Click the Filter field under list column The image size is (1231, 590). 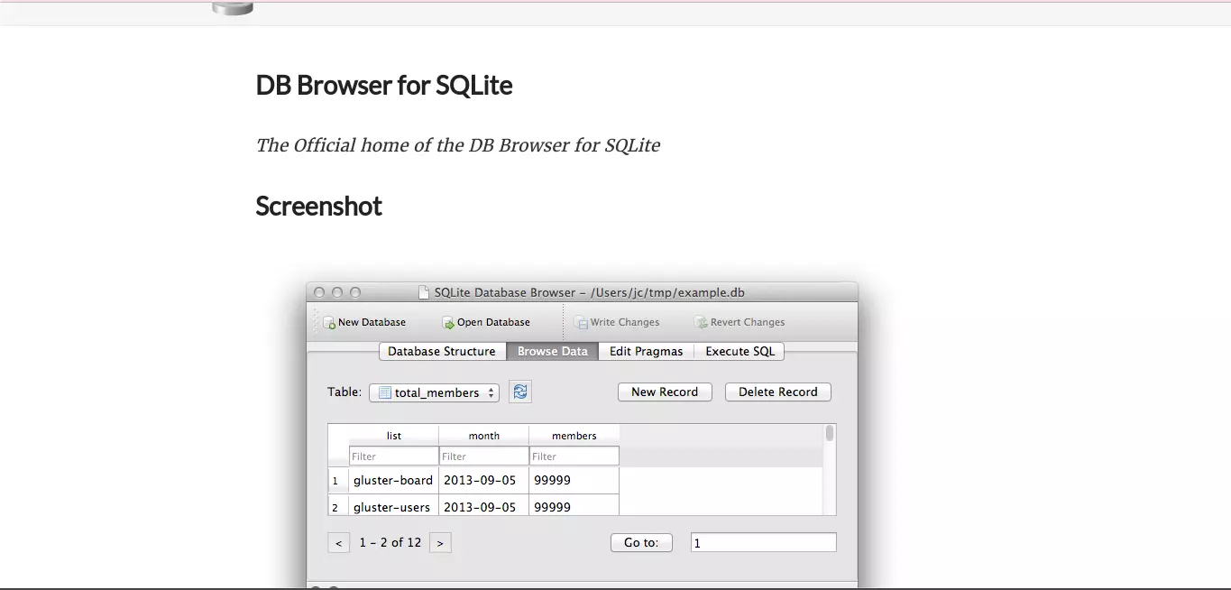pos(393,456)
